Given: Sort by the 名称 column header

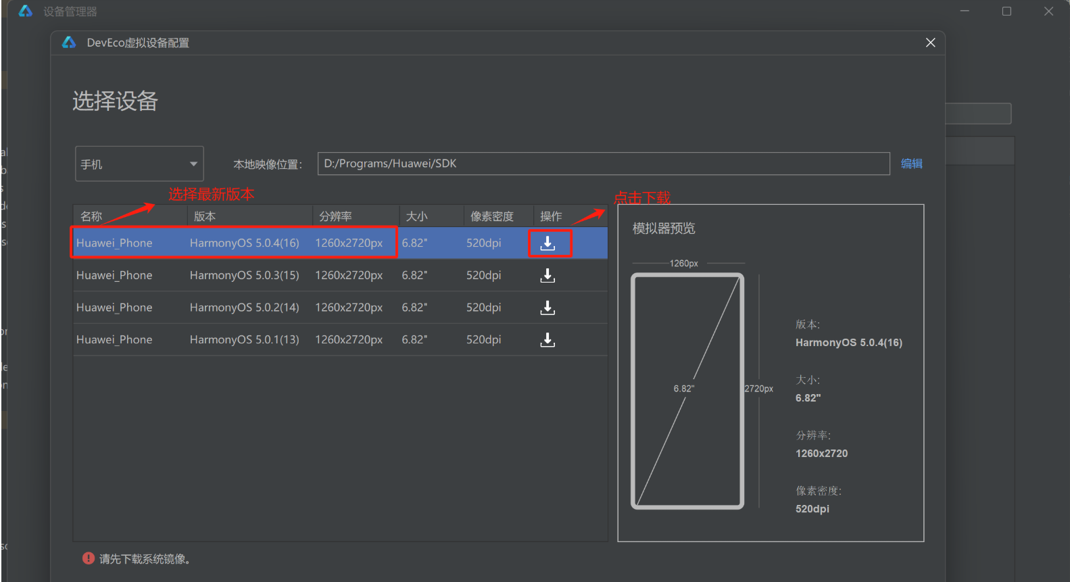Looking at the screenshot, I should click(130, 216).
